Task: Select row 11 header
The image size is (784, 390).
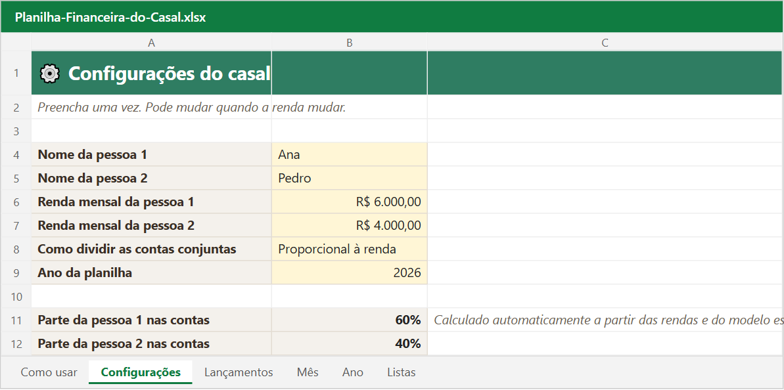Action: coord(16,320)
